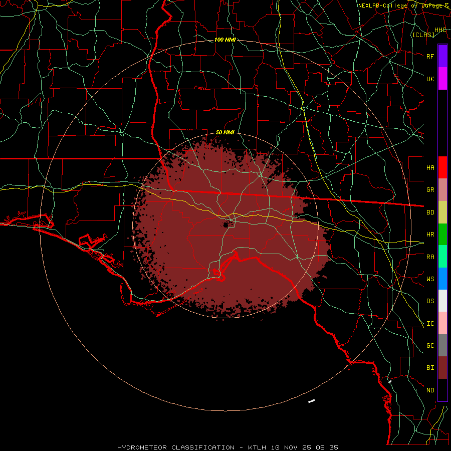Click the UK legend label
451x451 pixels.
pos(430,79)
